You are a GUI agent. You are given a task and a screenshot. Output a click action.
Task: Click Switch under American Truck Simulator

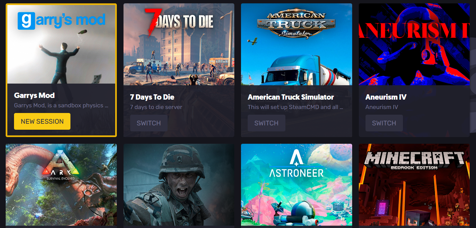pyautogui.click(x=266, y=123)
